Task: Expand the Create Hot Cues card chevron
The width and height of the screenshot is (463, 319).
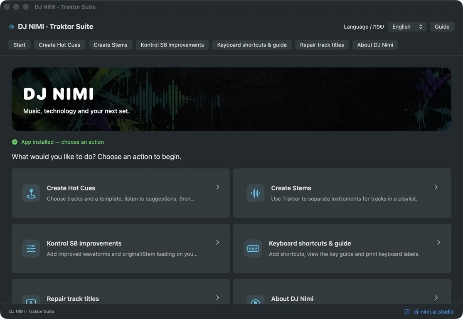Action: (x=218, y=187)
